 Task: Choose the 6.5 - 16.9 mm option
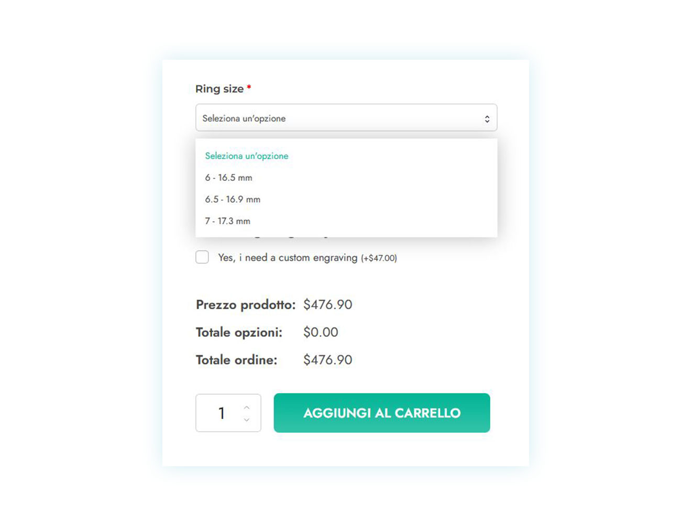click(x=233, y=200)
